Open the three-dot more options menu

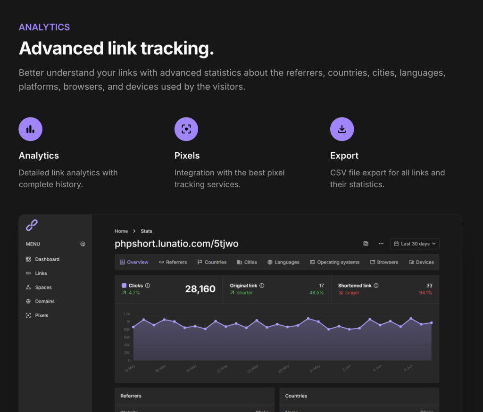click(x=381, y=244)
